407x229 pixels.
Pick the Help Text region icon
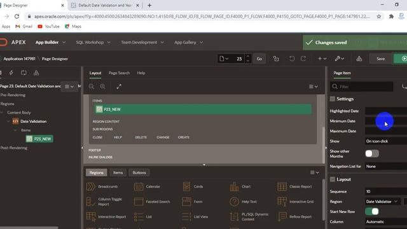[234, 202]
